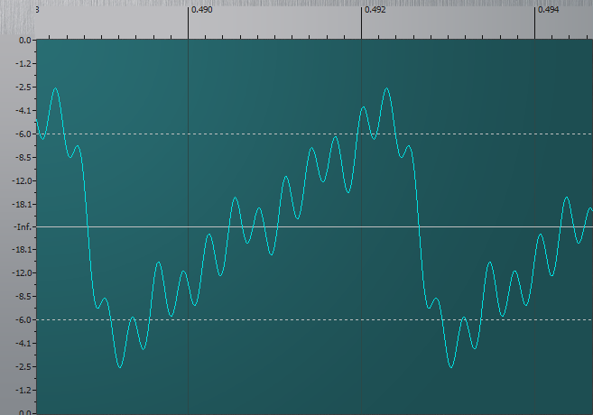Click the upper -2.5 dB label
Screen dimensions: 593x415
(x=23, y=88)
